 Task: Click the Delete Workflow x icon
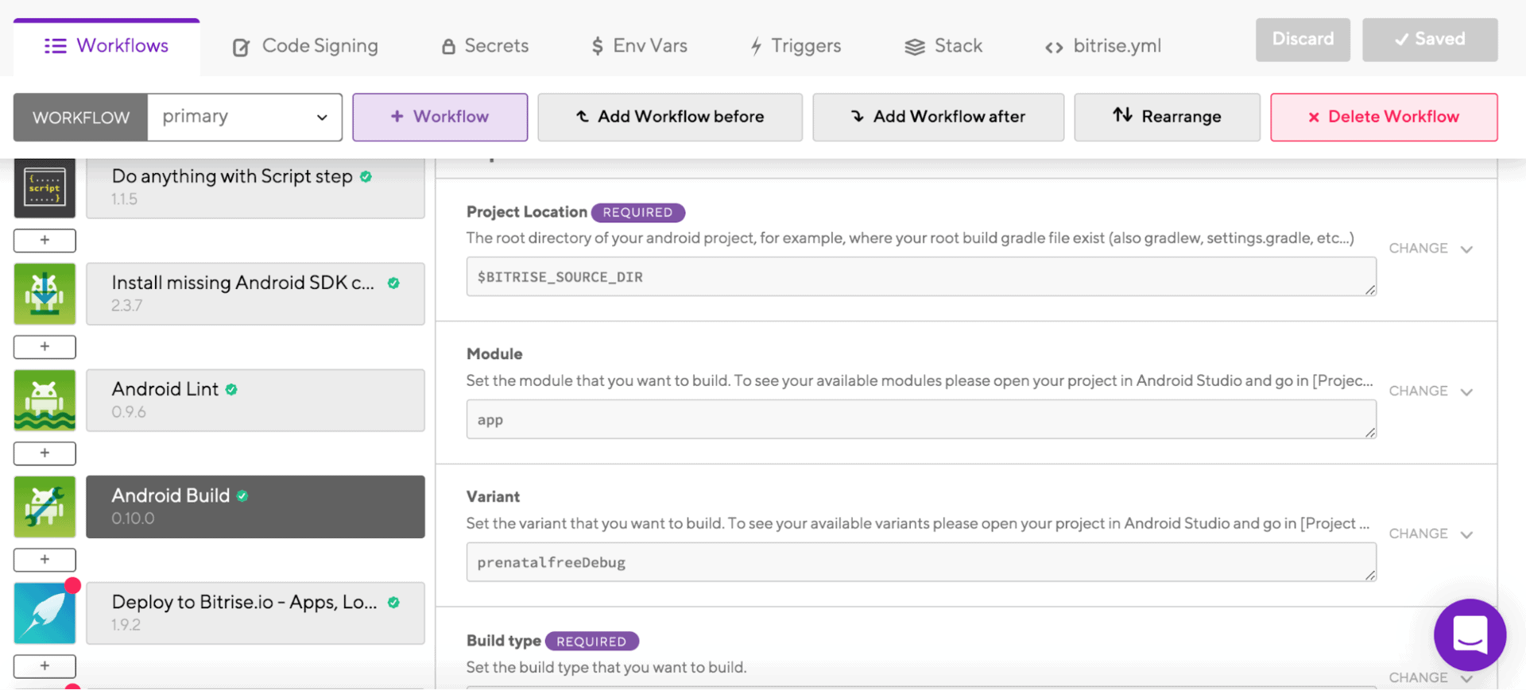tap(1314, 118)
